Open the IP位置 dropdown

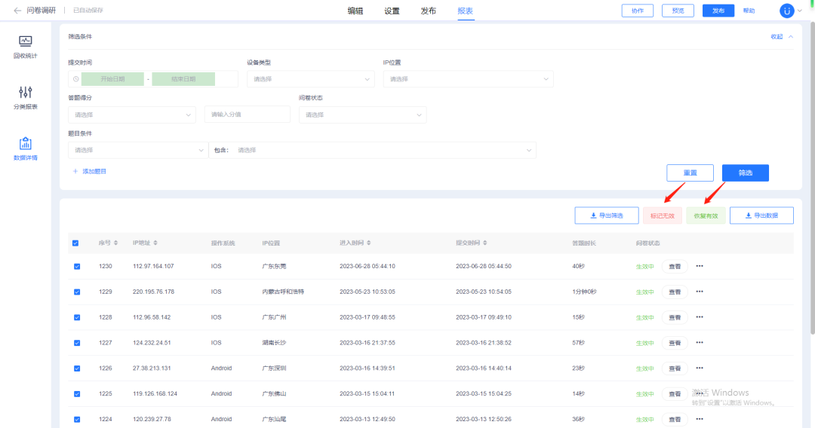tap(469, 79)
